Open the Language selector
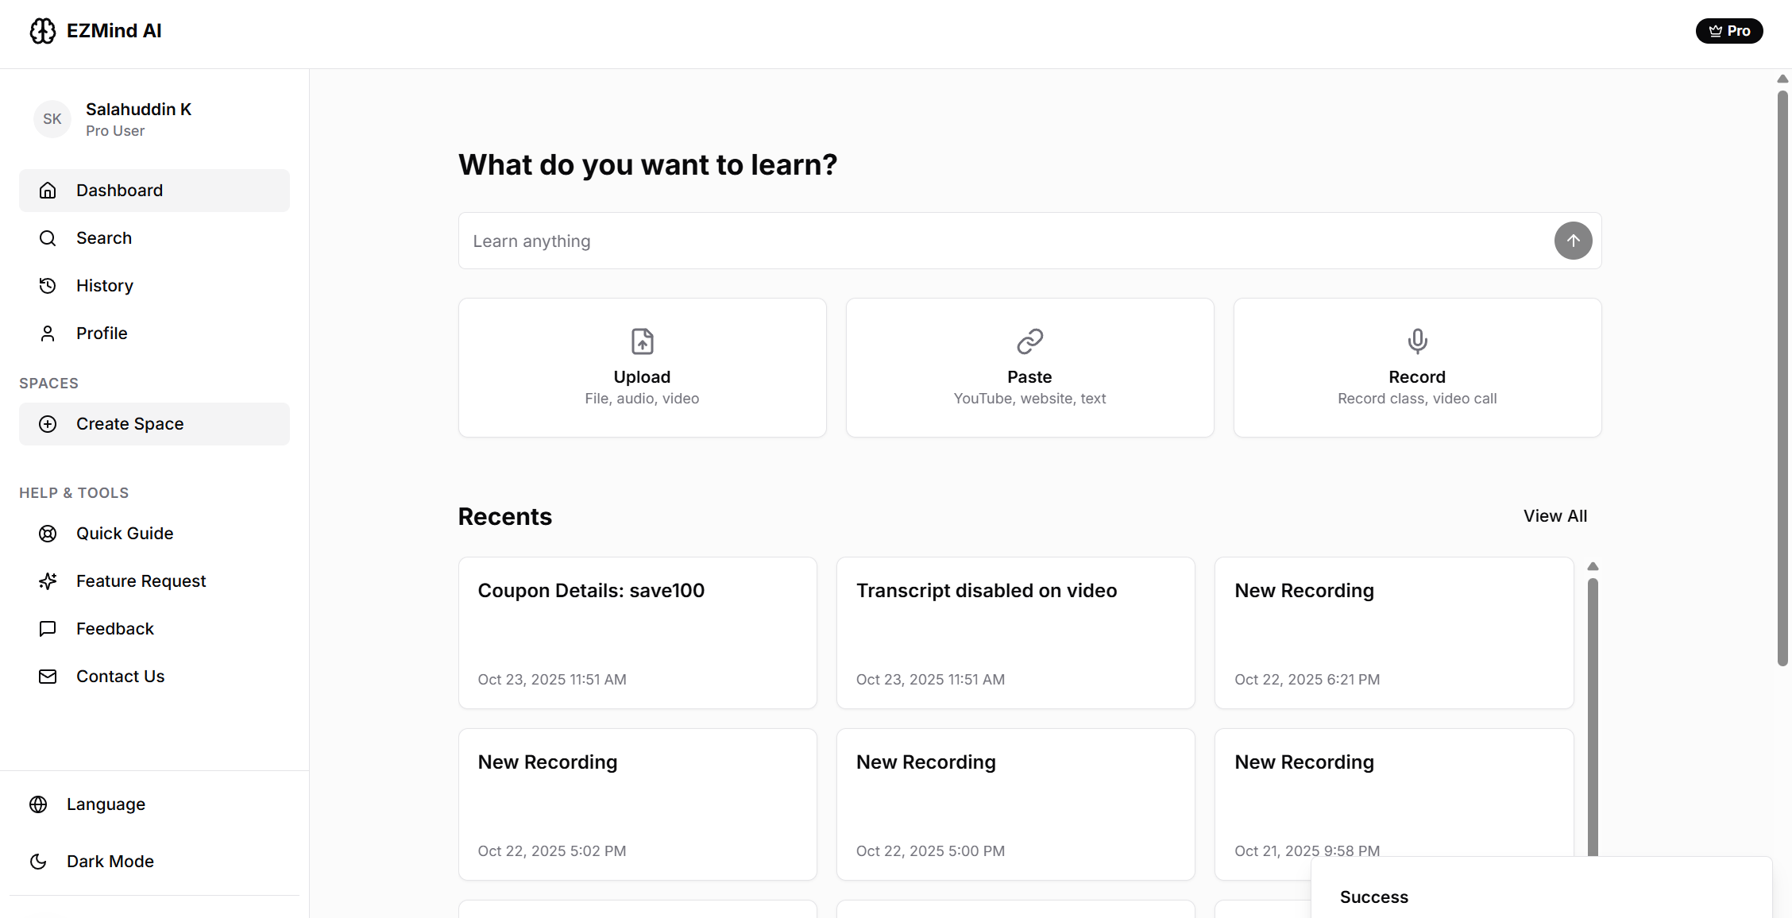 pyautogui.click(x=106, y=804)
